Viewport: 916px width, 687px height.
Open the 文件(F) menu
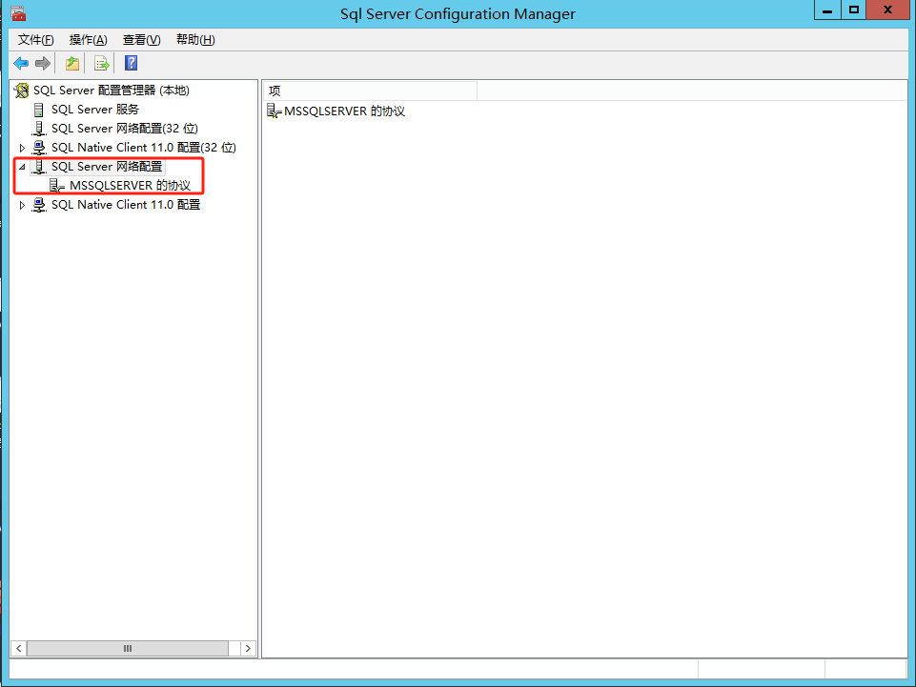(35, 40)
